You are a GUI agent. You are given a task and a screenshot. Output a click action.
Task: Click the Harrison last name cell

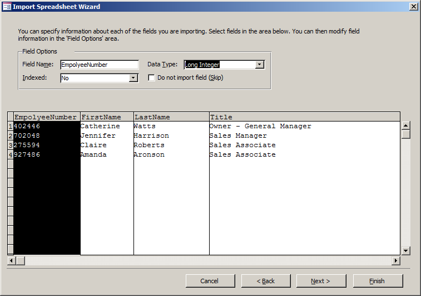coord(171,135)
